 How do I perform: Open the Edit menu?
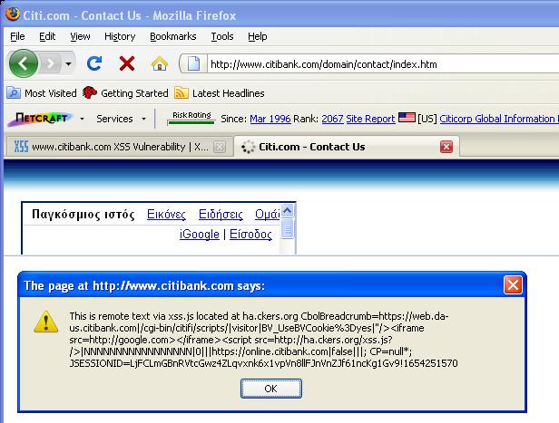[x=47, y=36]
